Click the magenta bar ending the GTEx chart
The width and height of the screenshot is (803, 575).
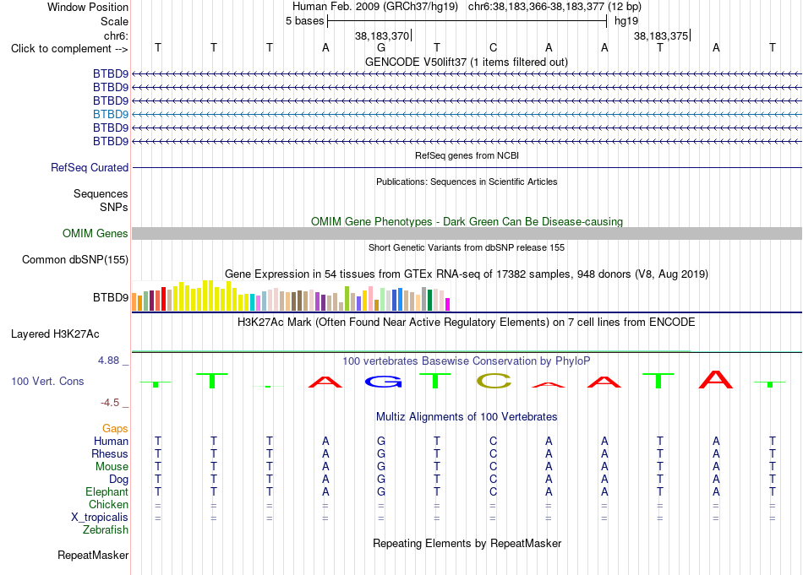point(448,304)
